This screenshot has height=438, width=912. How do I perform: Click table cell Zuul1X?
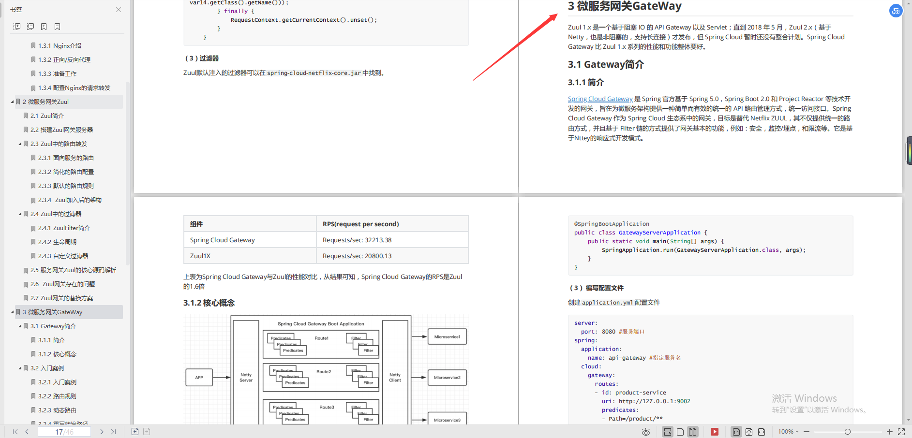(250, 256)
